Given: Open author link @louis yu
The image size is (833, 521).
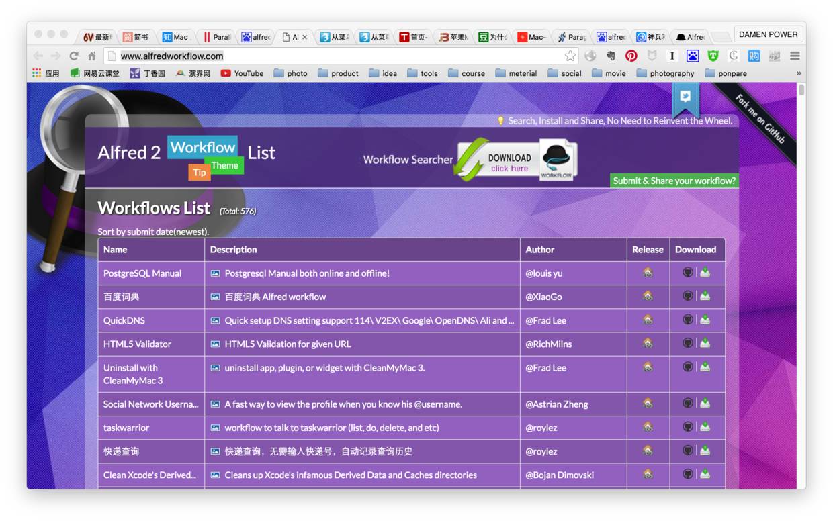Looking at the screenshot, I should [544, 273].
